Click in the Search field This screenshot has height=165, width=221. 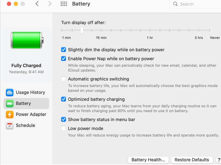[195, 4]
